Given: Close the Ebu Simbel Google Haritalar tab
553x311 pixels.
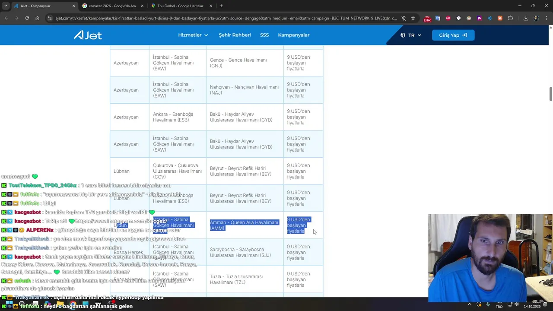Looking at the screenshot, I should (x=211, y=6).
